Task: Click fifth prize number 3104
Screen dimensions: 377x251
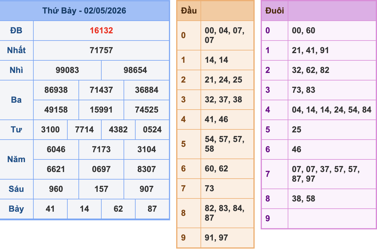Action: tap(147, 150)
